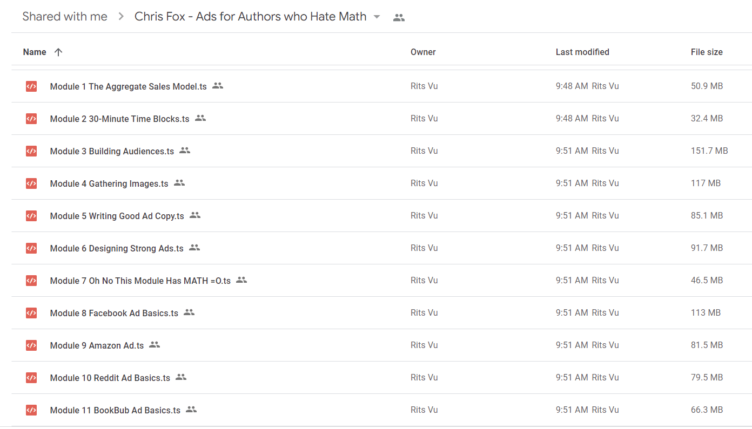Image resolution: width=752 pixels, height=429 pixels.
Task: Click the Owner column header
Action: tap(423, 52)
